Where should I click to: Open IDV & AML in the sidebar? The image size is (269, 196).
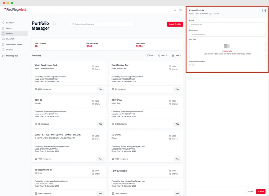(x=14, y=39)
